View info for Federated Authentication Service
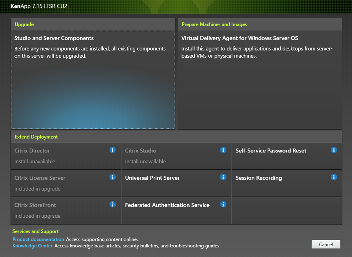This screenshot has height=257, width=352. click(x=223, y=205)
